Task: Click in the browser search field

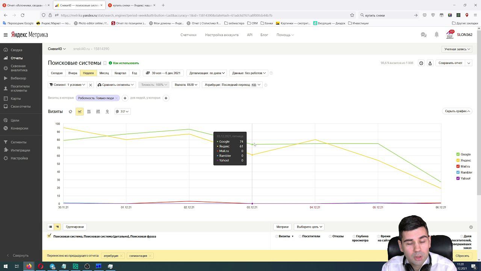Action: [389, 15]
